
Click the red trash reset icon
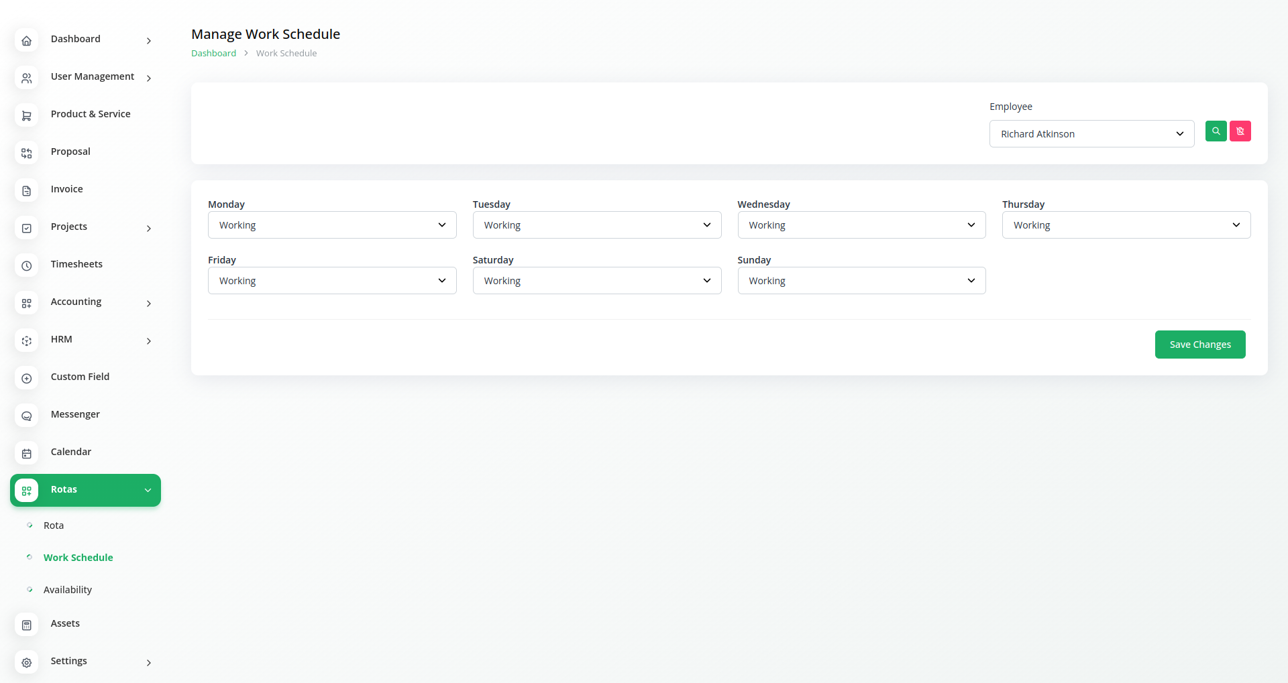click(1240, 131)
